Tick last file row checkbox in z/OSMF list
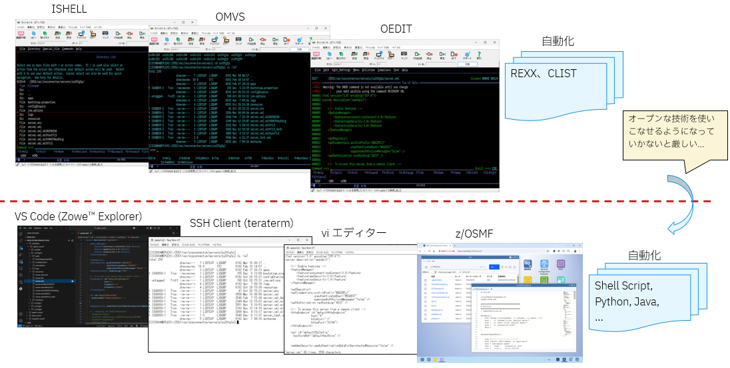The width and height of the screenshot is (730, 368). point(426,319)
